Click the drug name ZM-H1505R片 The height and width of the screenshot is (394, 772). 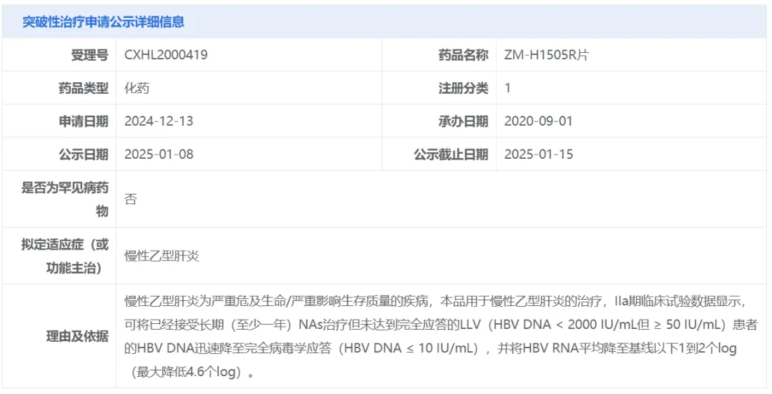tap(546, 55)
